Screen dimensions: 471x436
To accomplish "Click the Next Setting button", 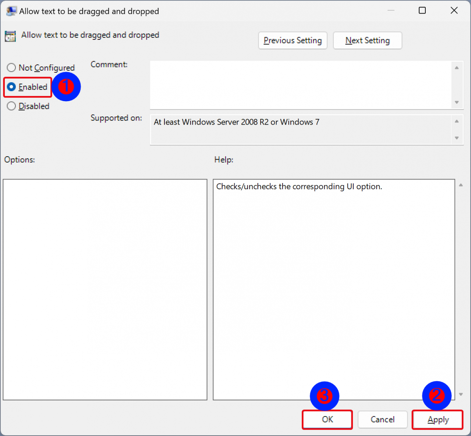I will click(367, 40).
